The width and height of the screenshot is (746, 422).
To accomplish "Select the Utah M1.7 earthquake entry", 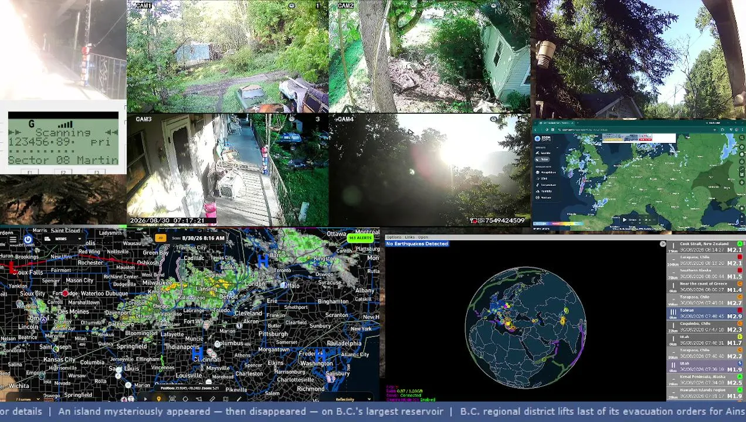I will 706,340.
